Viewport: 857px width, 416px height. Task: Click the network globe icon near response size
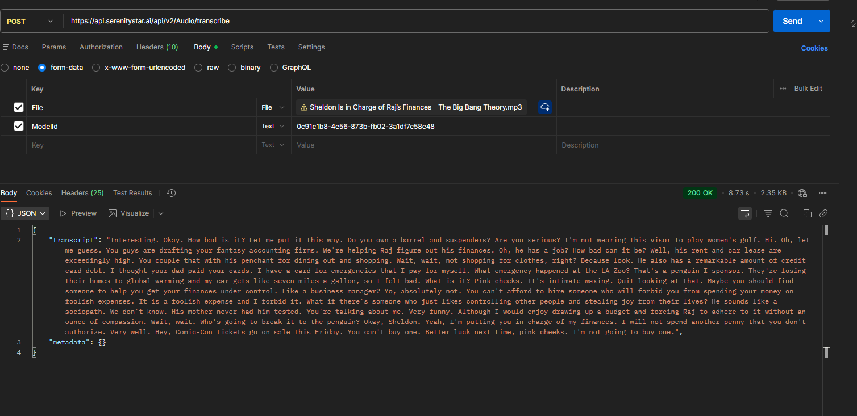(802, 193)
